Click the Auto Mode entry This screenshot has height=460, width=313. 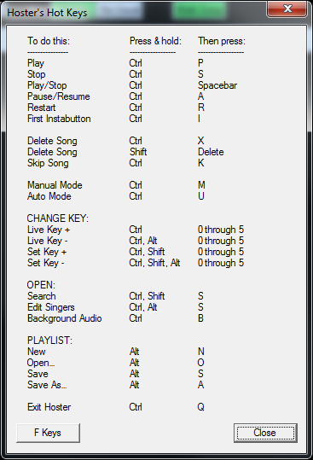point(49,196)
